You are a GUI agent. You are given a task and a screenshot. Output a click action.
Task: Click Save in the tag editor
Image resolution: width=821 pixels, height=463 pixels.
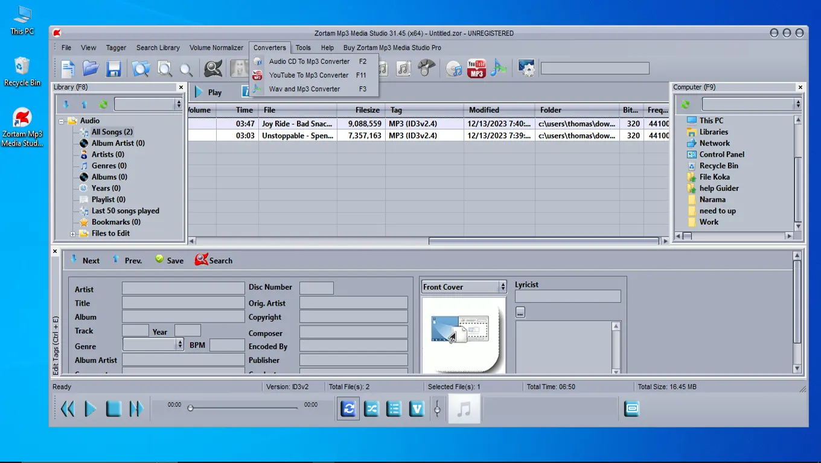tap(169, 260)
